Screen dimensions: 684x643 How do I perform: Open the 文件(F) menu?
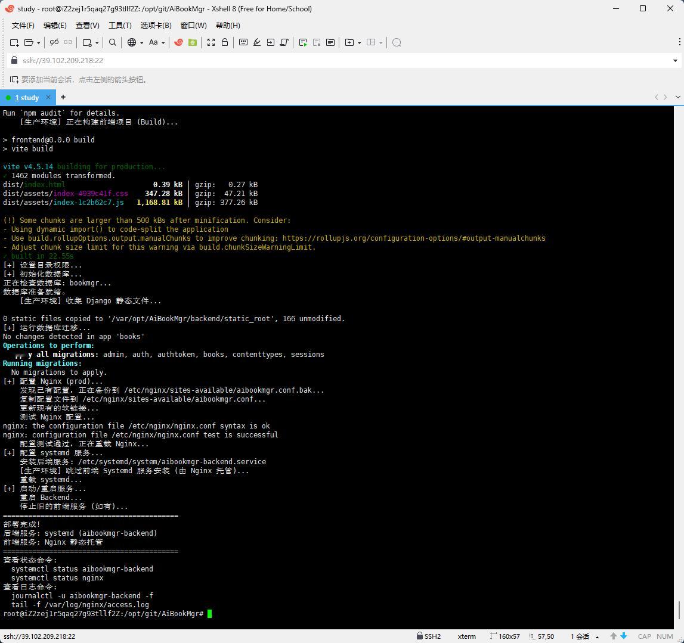(23, 25)
